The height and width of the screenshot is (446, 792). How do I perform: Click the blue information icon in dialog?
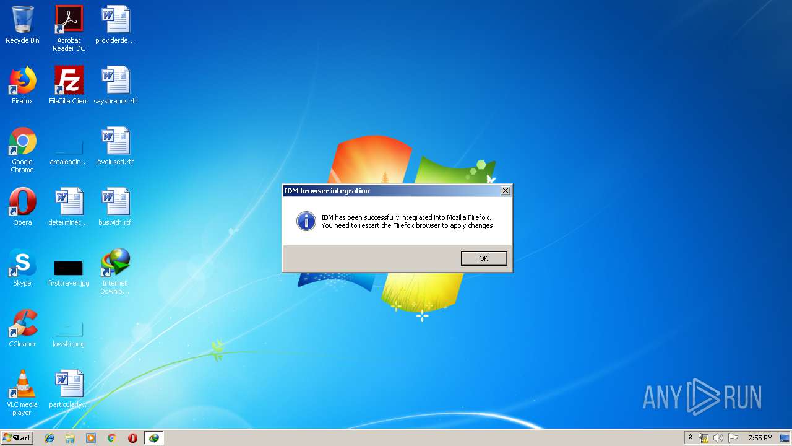[x=306, y=221]
